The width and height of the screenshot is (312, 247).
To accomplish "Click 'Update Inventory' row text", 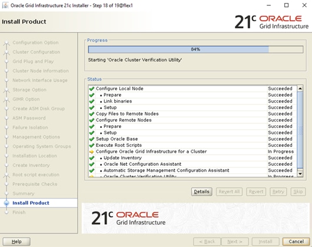I will [122, 158].
